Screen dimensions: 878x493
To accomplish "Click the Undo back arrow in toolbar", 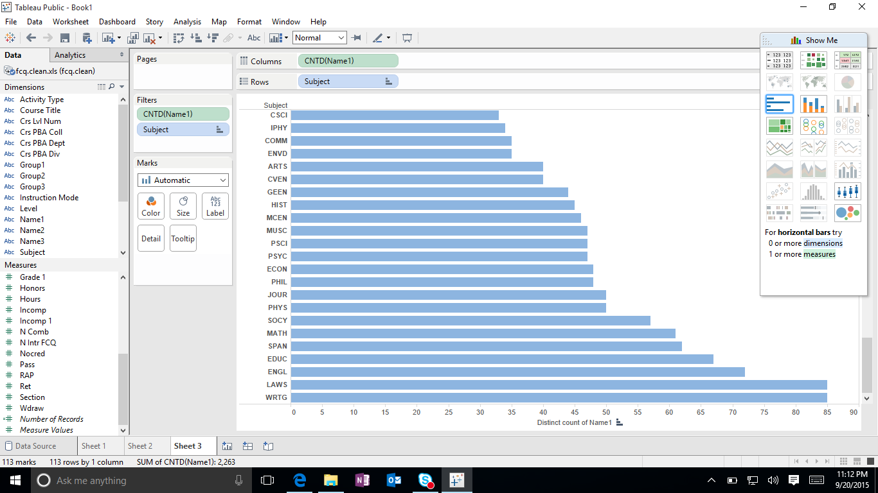I will tap(31, 38).
